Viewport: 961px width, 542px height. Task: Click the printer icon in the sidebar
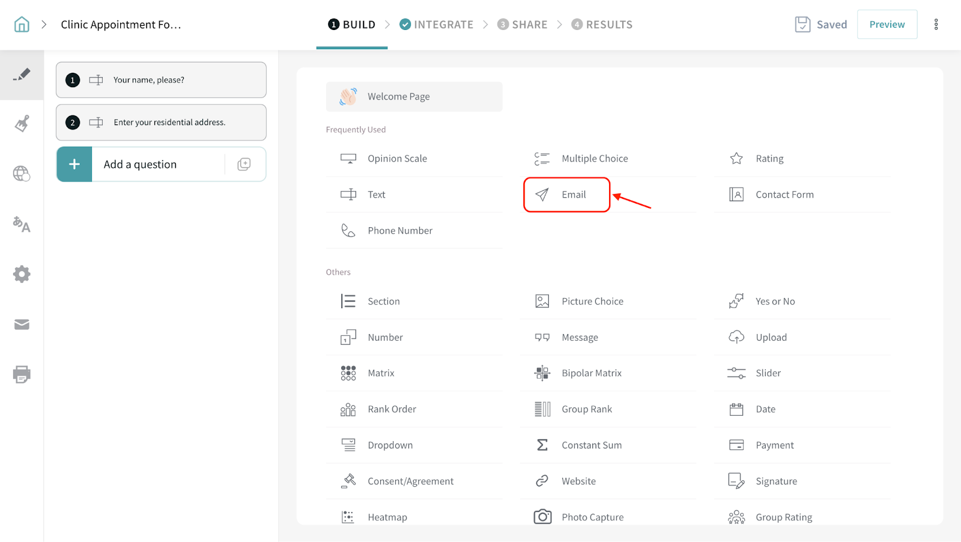pos(22,374)
